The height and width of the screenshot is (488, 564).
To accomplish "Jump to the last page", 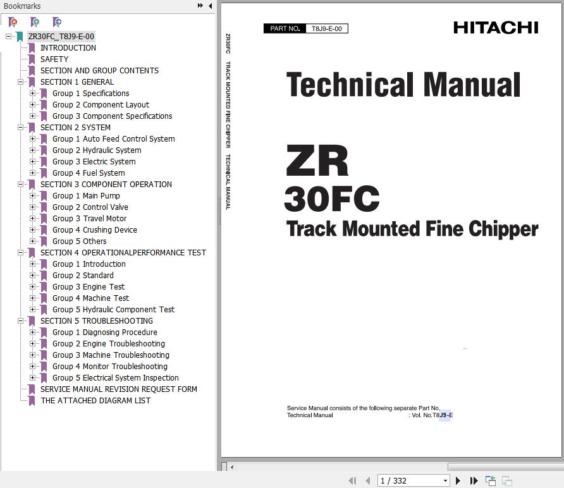I will 474,480.
